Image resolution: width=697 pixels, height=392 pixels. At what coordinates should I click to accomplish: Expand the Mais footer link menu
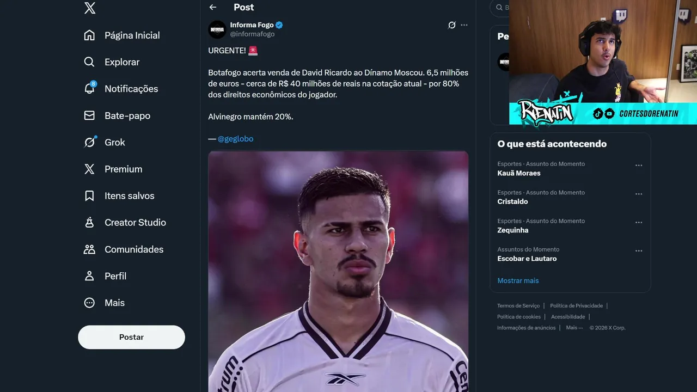click(574, 328)
